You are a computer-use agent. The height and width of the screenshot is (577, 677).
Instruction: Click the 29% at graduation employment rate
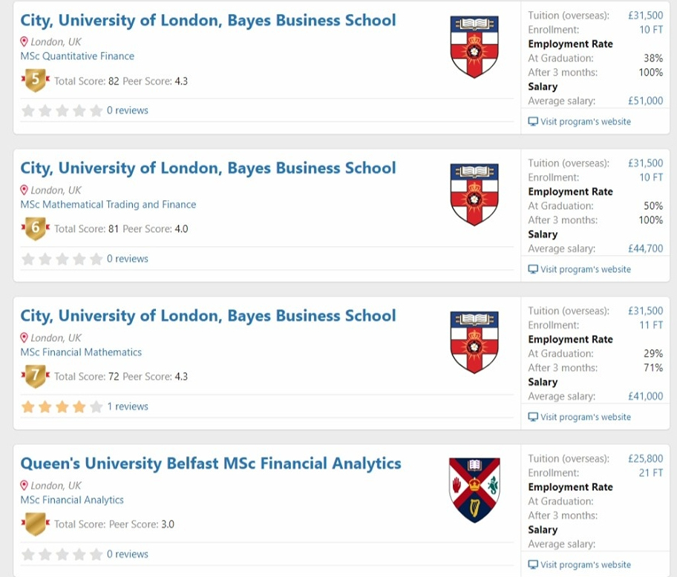point(653,354)
